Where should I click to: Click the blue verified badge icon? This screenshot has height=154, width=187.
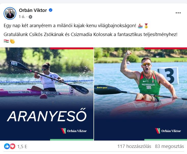pos(50,10)
